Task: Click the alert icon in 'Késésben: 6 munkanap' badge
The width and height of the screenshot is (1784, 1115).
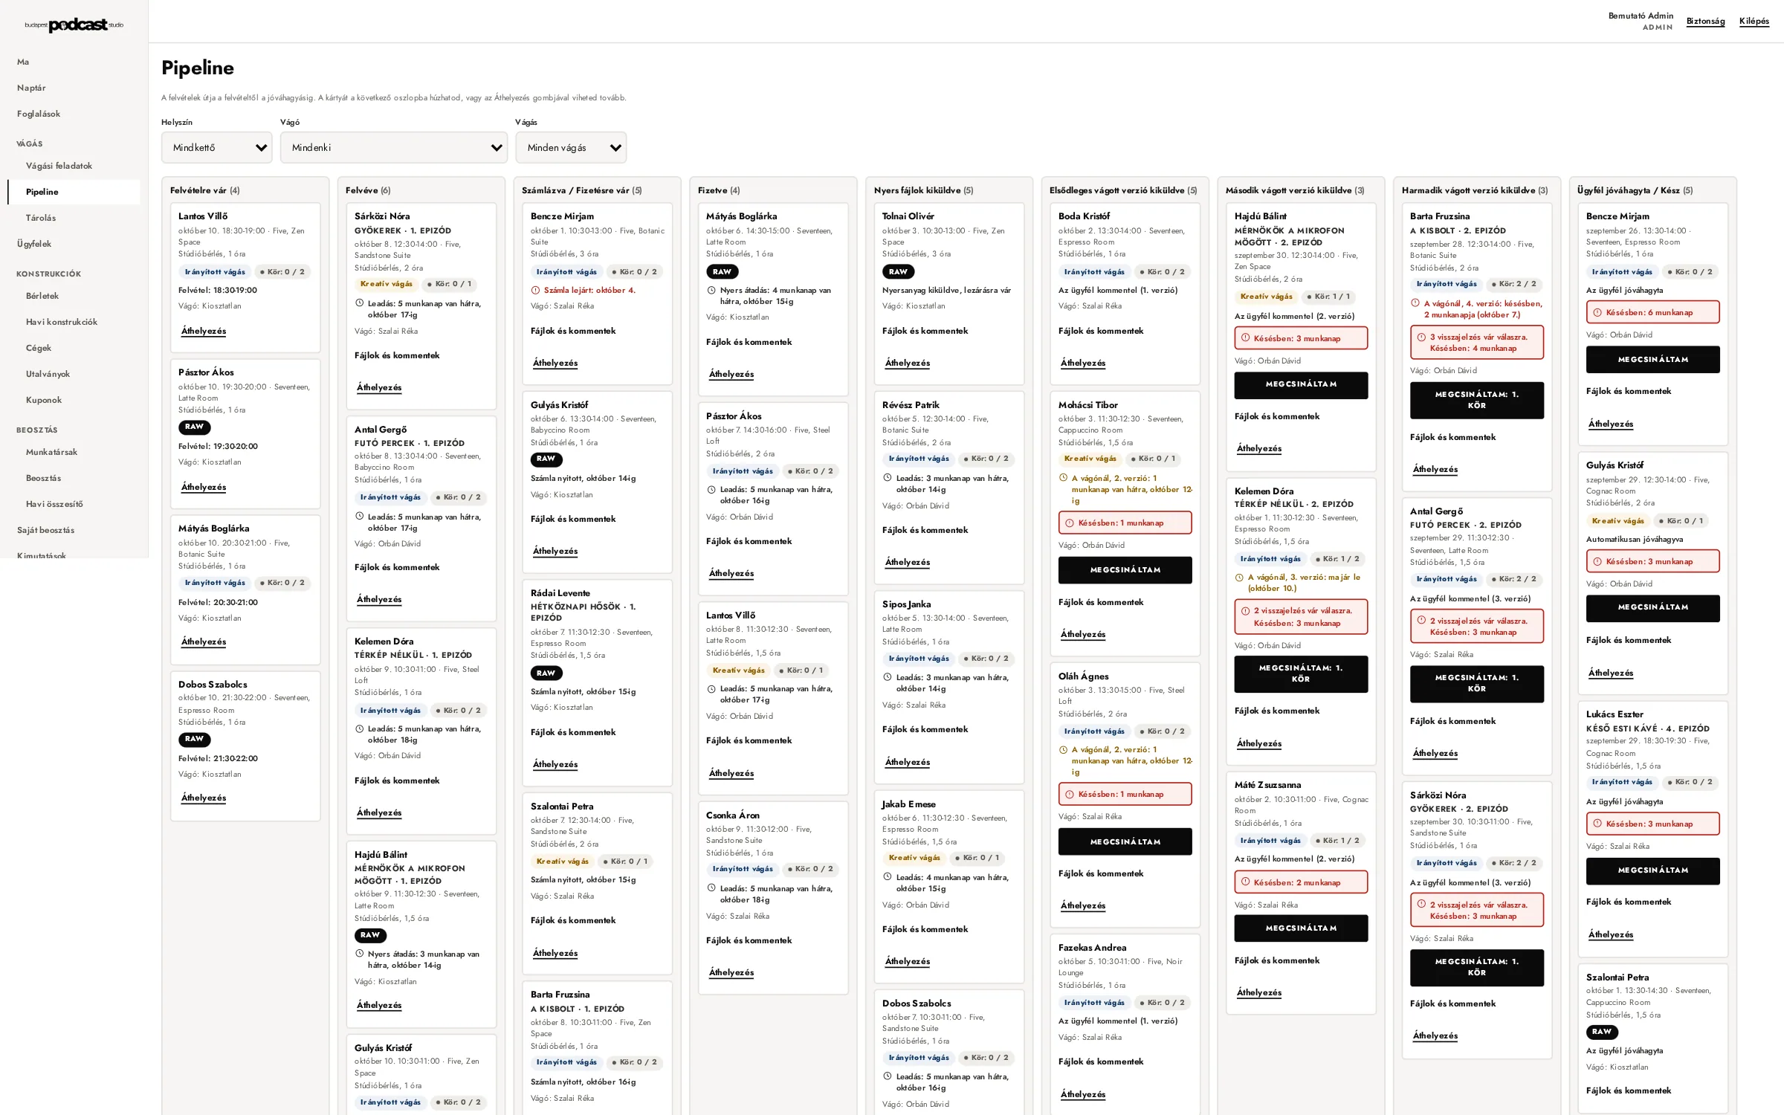Action: pyautogui.click(x=1597, y=312)
